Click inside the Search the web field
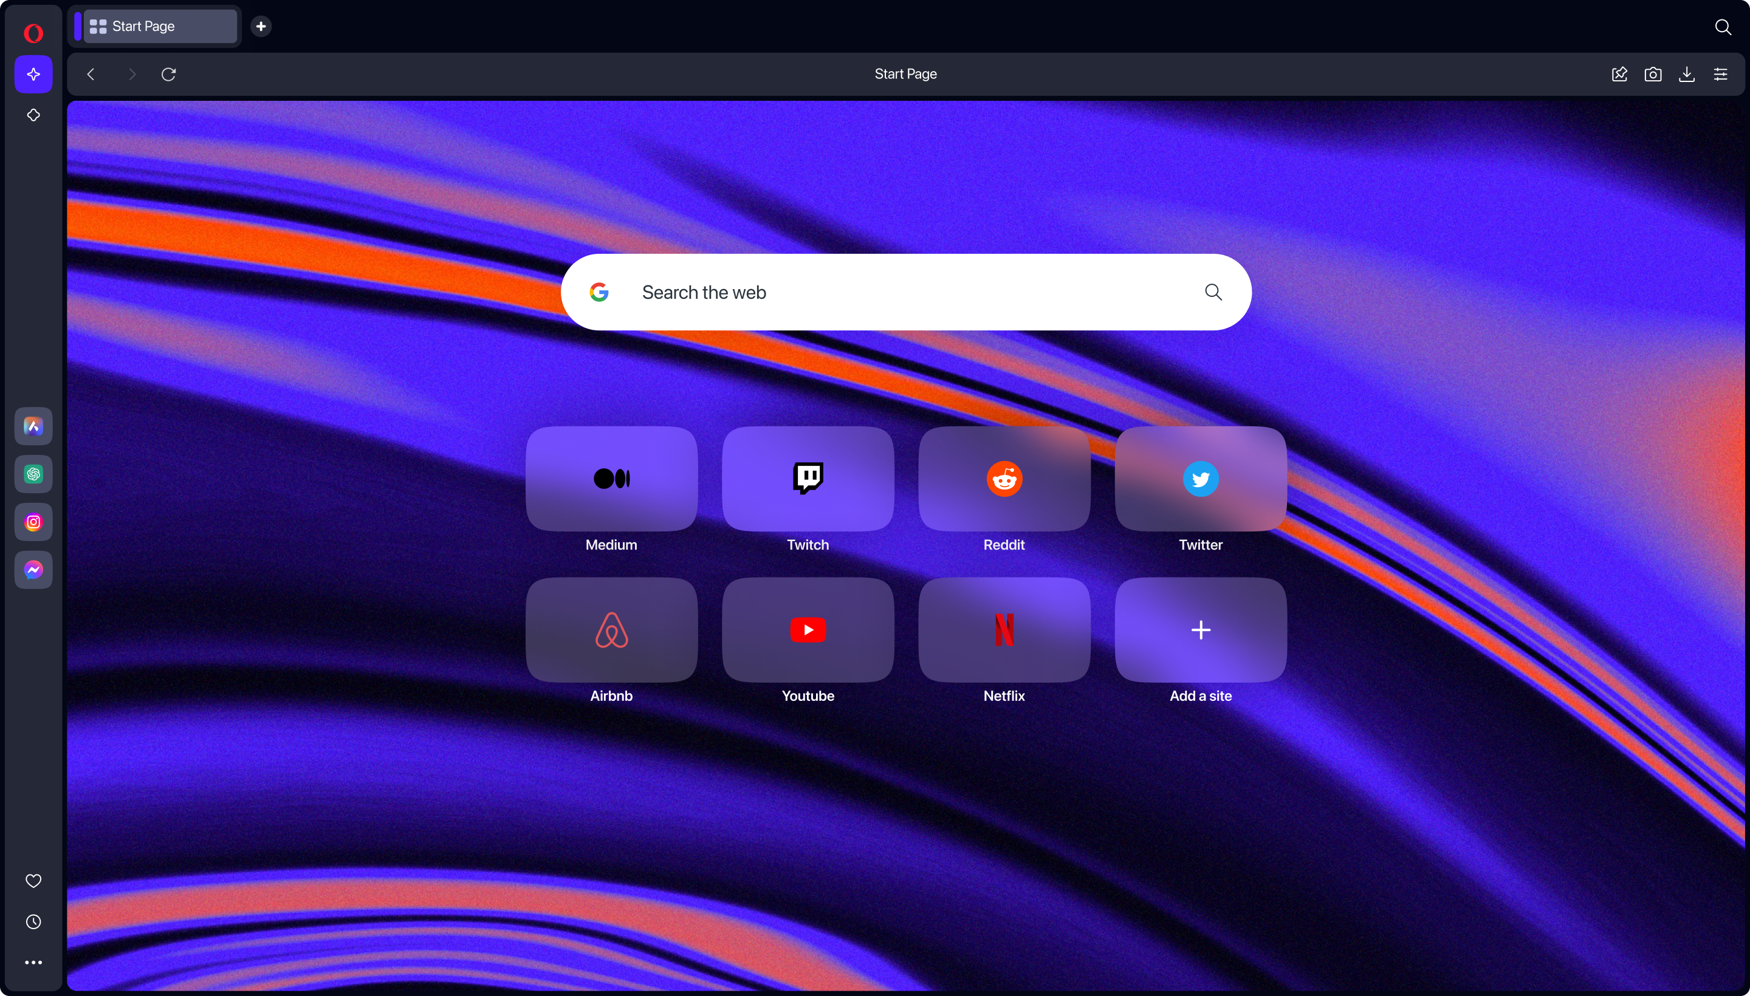The image size is (1750, 996). (x=904, y=292)
